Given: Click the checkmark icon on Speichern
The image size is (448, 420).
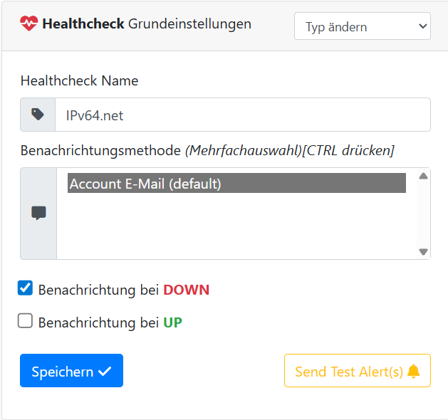Looking at the screenshot, I should (105, 372).
